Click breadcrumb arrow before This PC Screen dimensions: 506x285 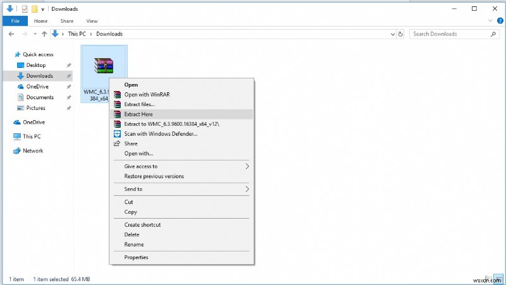(63, 34)
